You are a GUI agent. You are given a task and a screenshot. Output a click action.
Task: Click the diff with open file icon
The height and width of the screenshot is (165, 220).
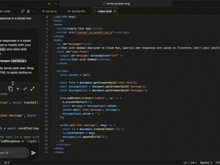[x=25, y=89]
